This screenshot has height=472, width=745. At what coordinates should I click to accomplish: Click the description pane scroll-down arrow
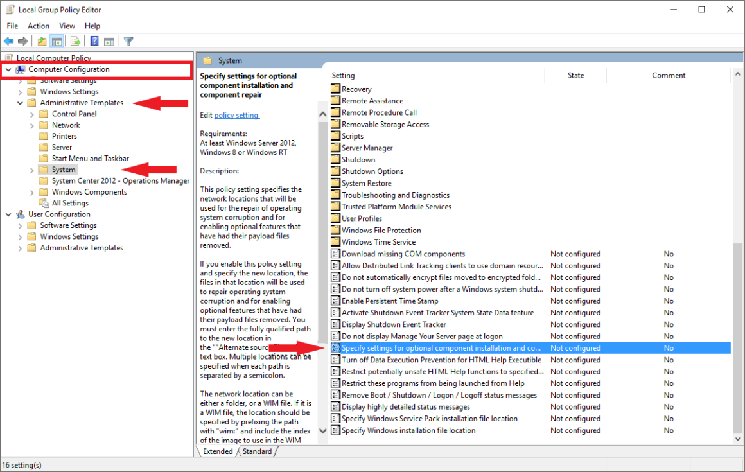point(322,431)
